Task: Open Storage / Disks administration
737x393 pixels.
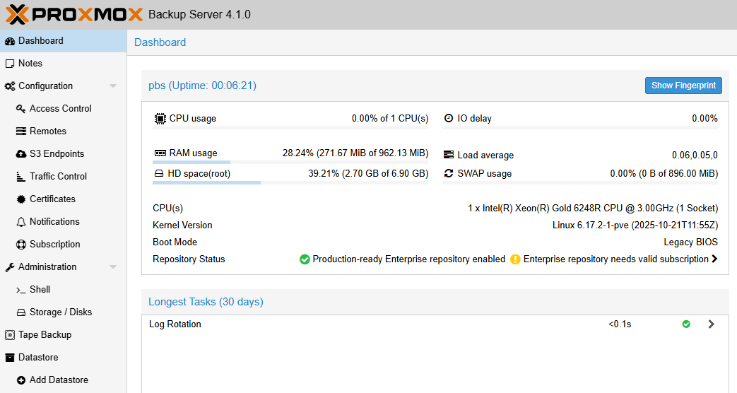Action: click(x=64, y=312)
